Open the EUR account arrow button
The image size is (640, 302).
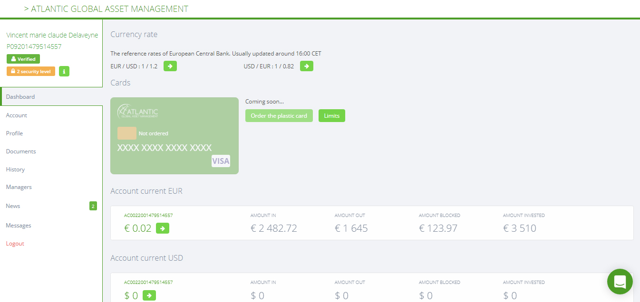pyautogui.click(x=163, y=228)
